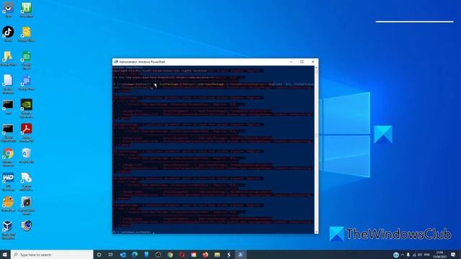Open the action center notifications icon

(453, 255)
